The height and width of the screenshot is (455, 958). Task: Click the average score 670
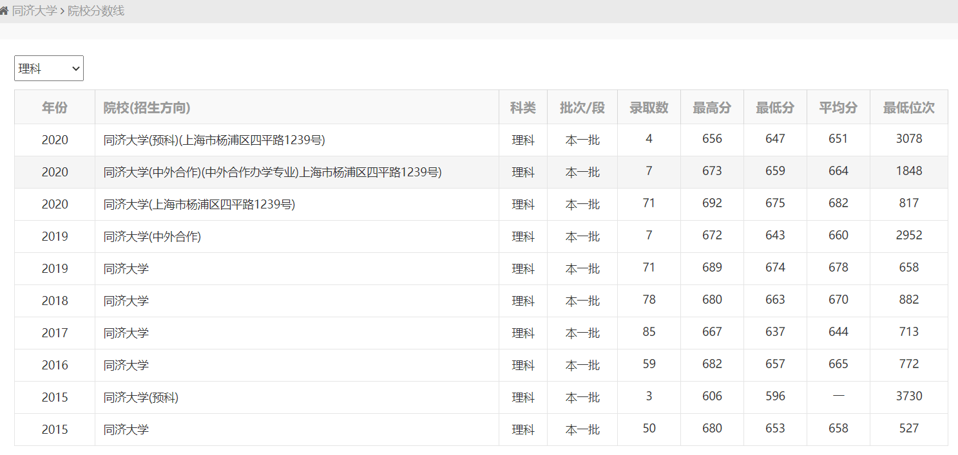838,299
